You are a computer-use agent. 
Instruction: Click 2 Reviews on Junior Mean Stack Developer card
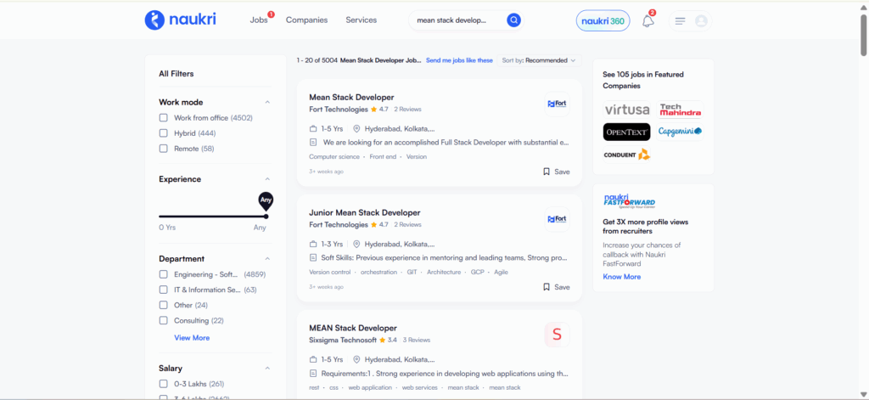tap(408, 225)
